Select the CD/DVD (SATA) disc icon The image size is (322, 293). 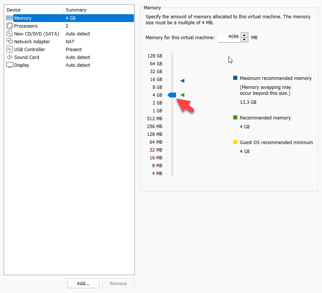(10, 34)
